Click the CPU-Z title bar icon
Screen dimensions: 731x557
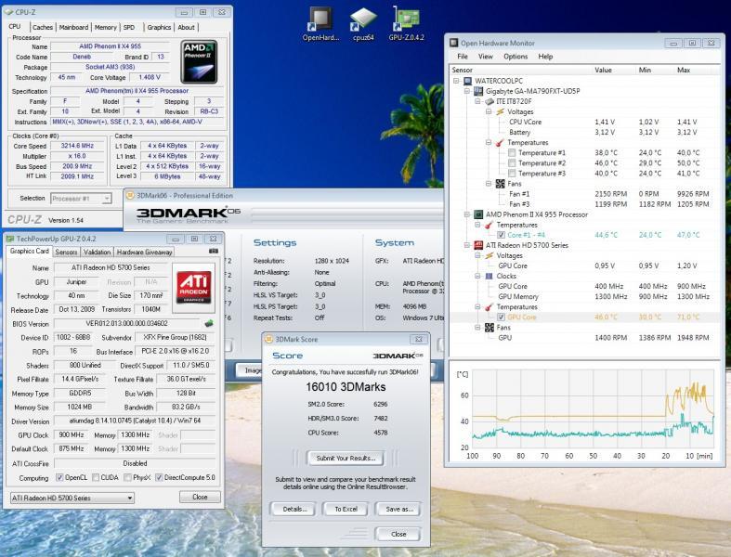pyautogui.click(x=8, y=12)
